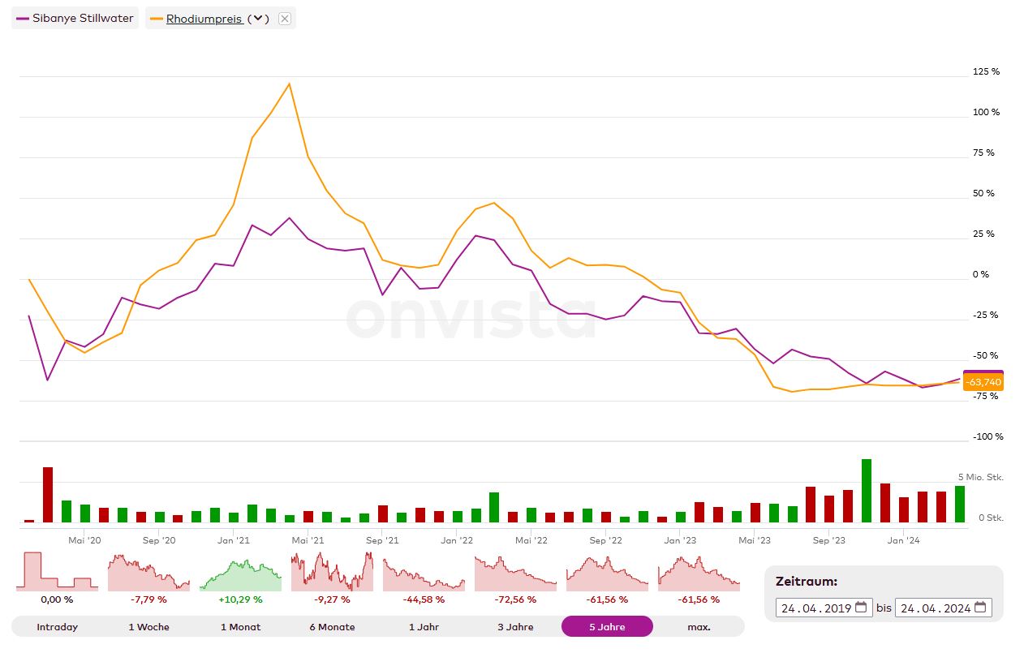Select the Sibanye Stillwater legend chip
The height and width of the screenshot is (653, 1024).
[x=75, y=18]
